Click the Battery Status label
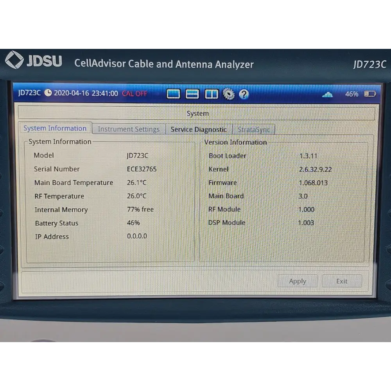The image size is (391, 391). pyautogui.click(x=57, y=223)
